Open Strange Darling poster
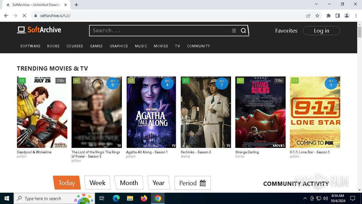 260,112
